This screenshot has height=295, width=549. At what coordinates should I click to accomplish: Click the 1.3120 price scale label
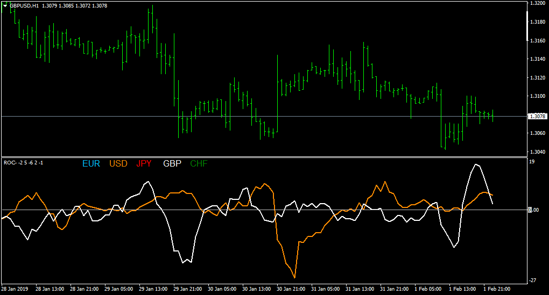pyautogui.click(x=538, y=77)
